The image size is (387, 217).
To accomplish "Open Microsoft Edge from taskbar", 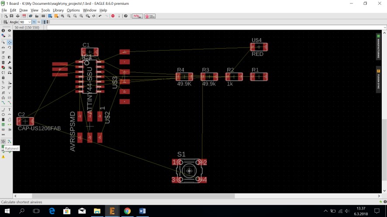I will coord(52,211).
